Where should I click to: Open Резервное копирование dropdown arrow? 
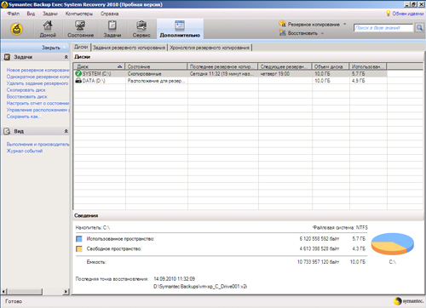point(345,24)
